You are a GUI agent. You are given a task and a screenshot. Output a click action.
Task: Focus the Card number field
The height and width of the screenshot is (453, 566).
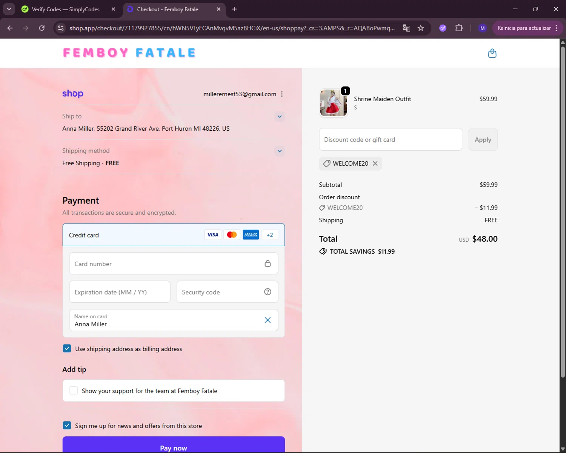(x=174, y=263)
